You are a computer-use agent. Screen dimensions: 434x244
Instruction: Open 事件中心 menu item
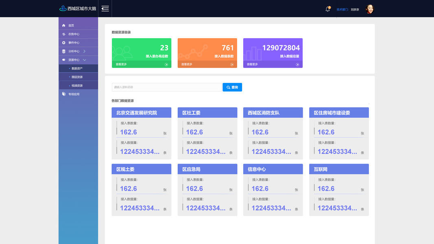pyautogui.click(x=79, y=43)
